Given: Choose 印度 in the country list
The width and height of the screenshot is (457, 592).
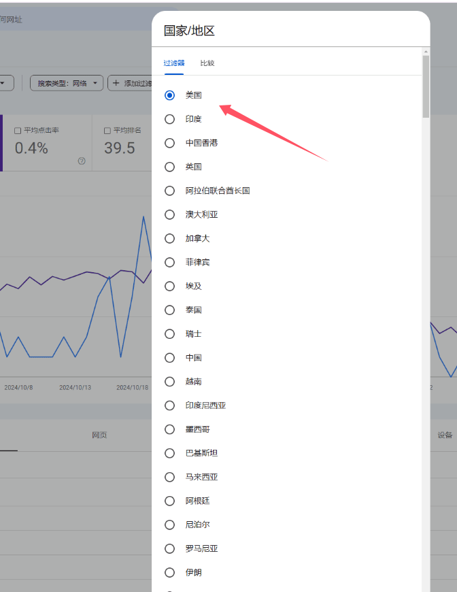Looking at the screenshot, I should (170, 119).
